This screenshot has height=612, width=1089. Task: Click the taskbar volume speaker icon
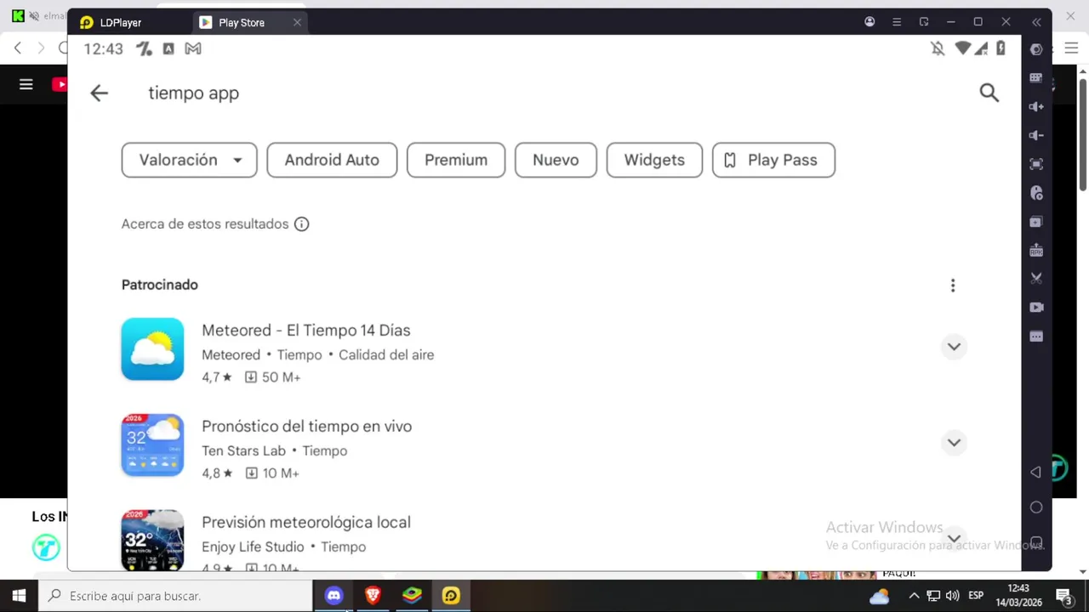coord(952,596)
